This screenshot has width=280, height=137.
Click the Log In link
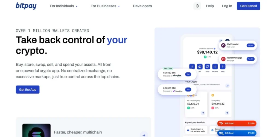[x=227, y=6]
